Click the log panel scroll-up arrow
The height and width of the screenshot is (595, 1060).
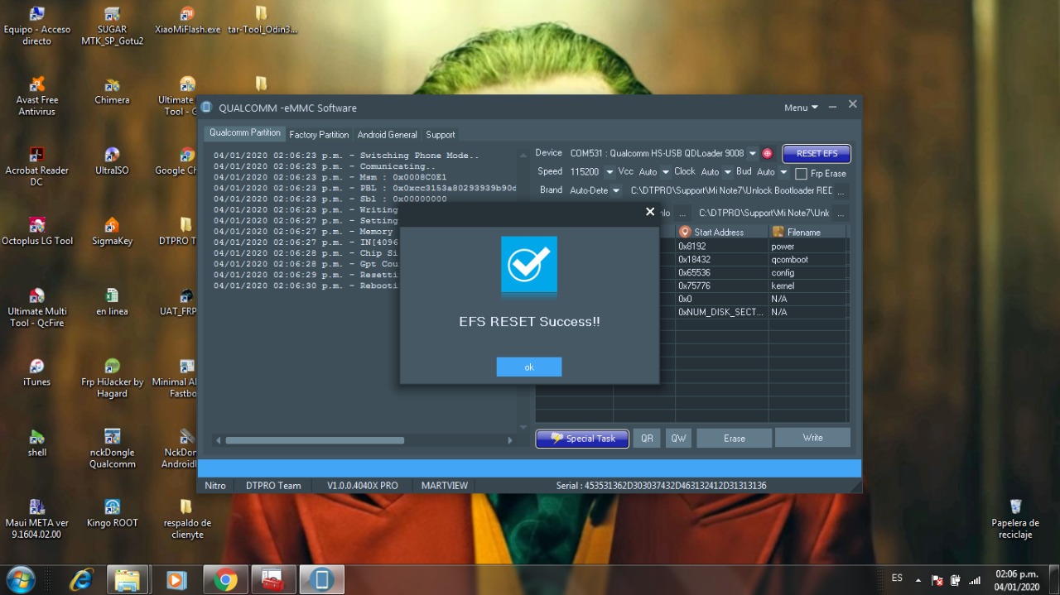pos(523,155)
